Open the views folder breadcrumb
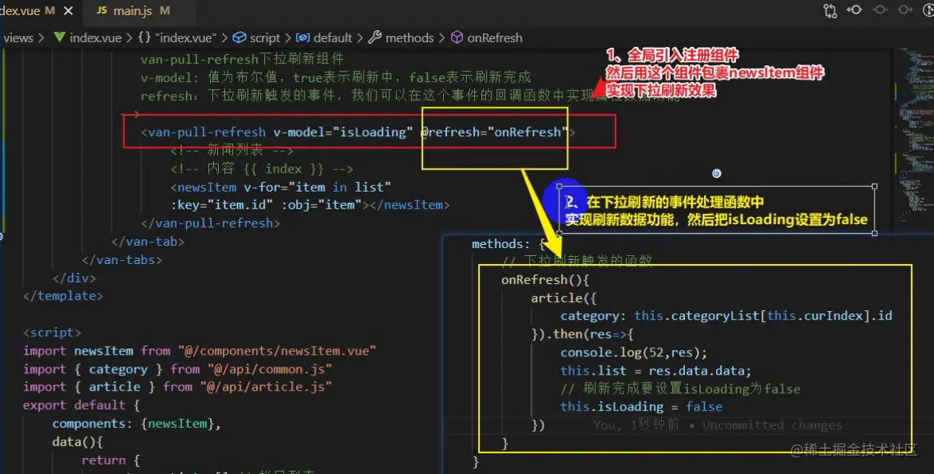The image size is (934, 474). [x=18, y=37]
